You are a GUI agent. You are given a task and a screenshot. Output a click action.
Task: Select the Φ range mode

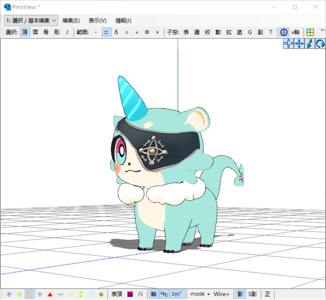[147, 32]
